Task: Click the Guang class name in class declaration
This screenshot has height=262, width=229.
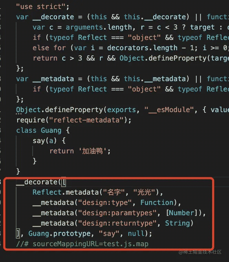Action: pos(51,131)
